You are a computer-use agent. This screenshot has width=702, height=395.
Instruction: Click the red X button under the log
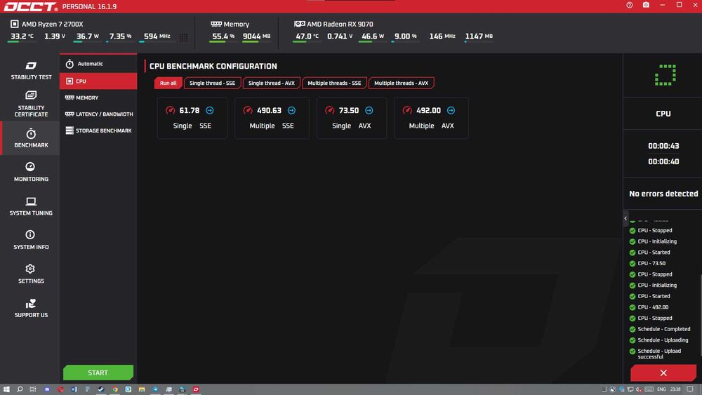(663, 373)
